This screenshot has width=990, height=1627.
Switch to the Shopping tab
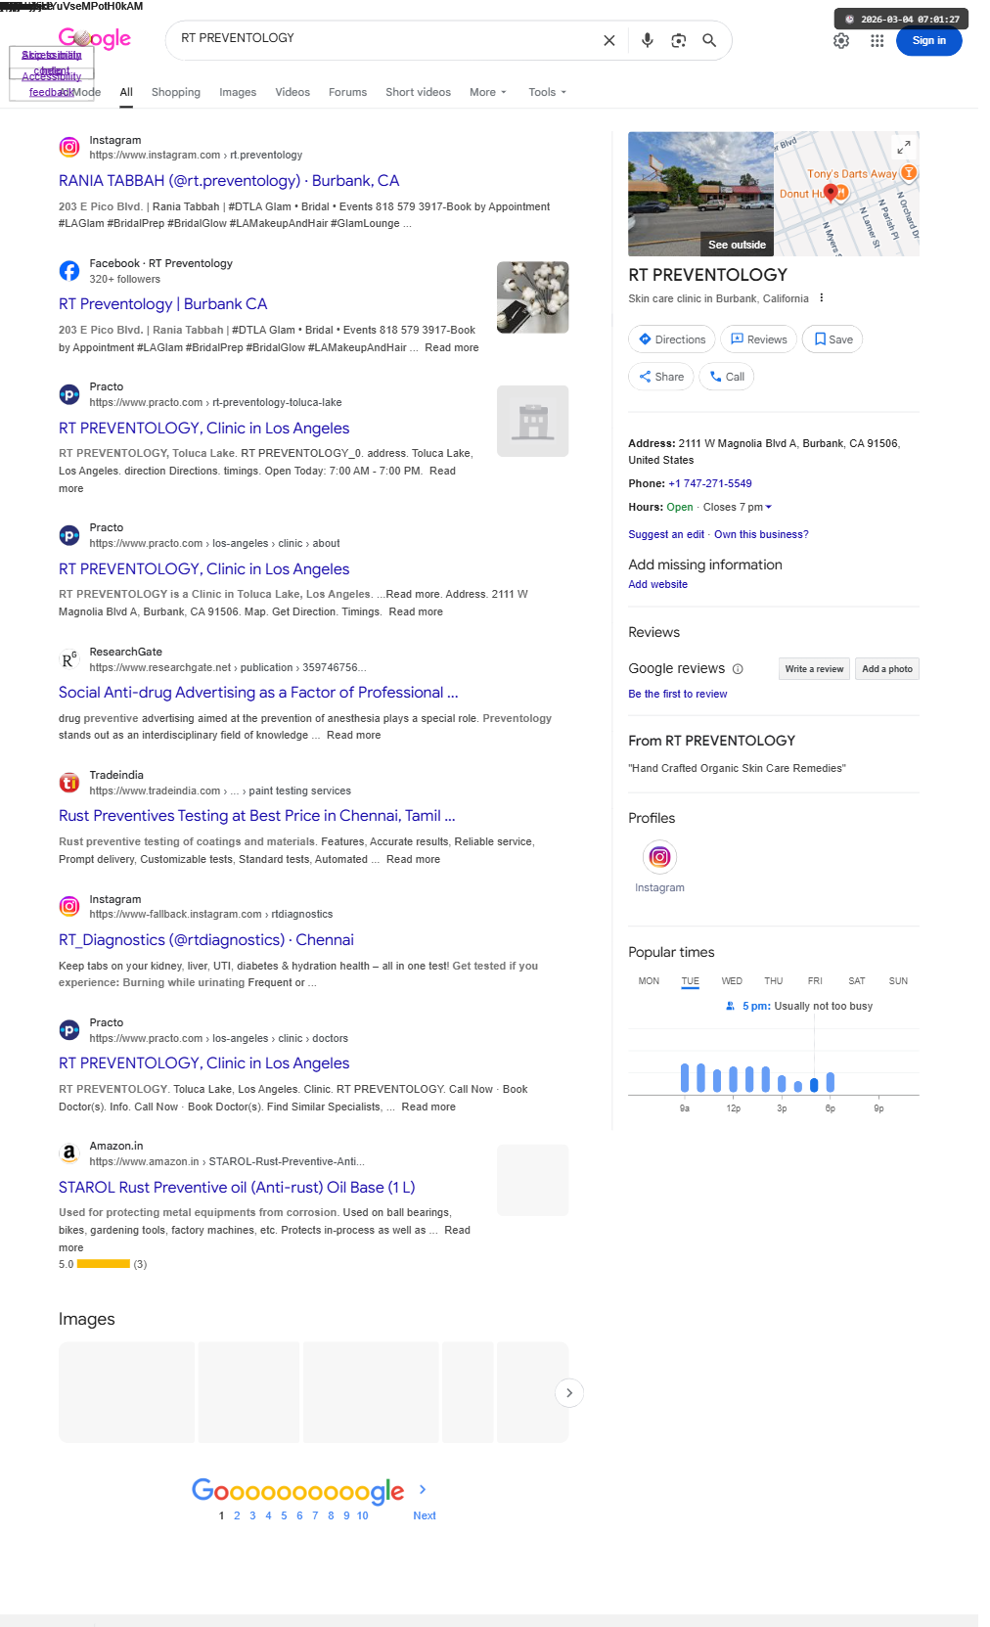click(x=176, y=92)
